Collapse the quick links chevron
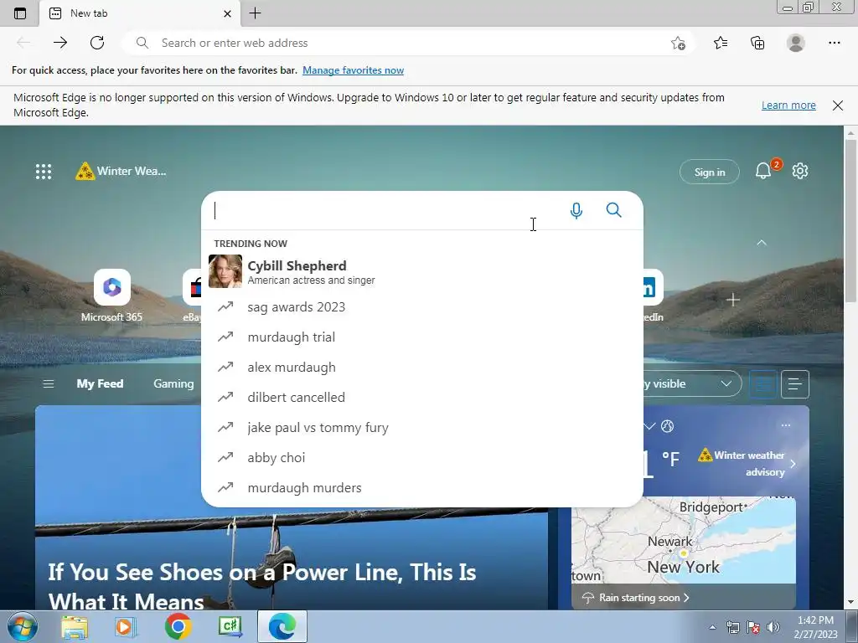858x643 pixels. click(x=761, y=243)
